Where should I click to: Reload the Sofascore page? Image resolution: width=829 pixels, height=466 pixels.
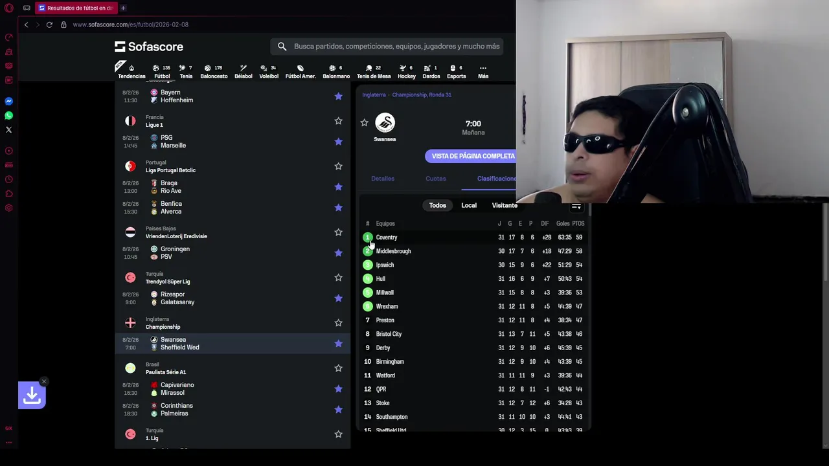tap(49, 25)
